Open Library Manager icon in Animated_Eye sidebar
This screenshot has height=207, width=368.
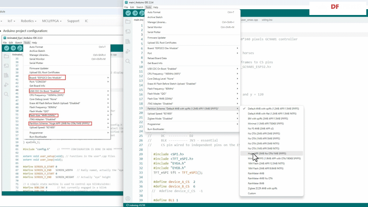pos(6,75)
